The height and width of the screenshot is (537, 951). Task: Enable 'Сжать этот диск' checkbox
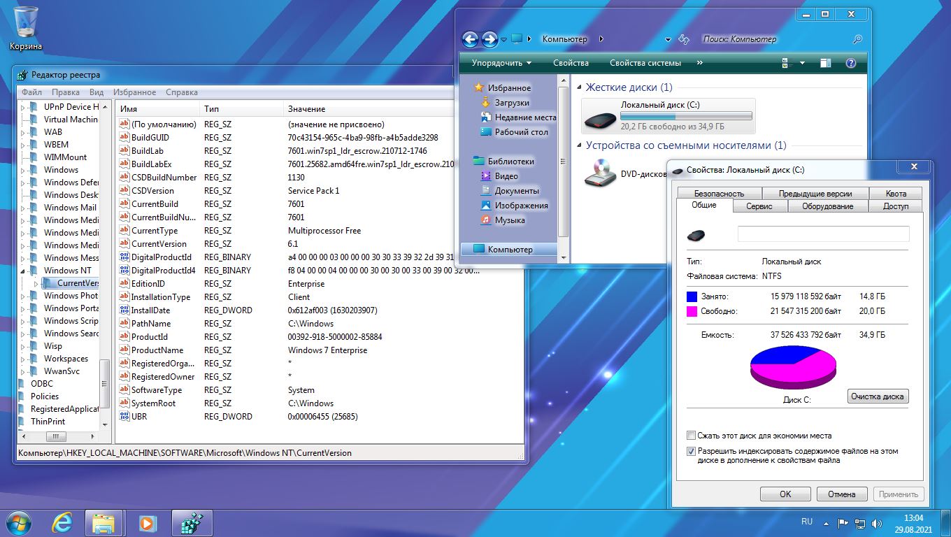pos(692,436)
